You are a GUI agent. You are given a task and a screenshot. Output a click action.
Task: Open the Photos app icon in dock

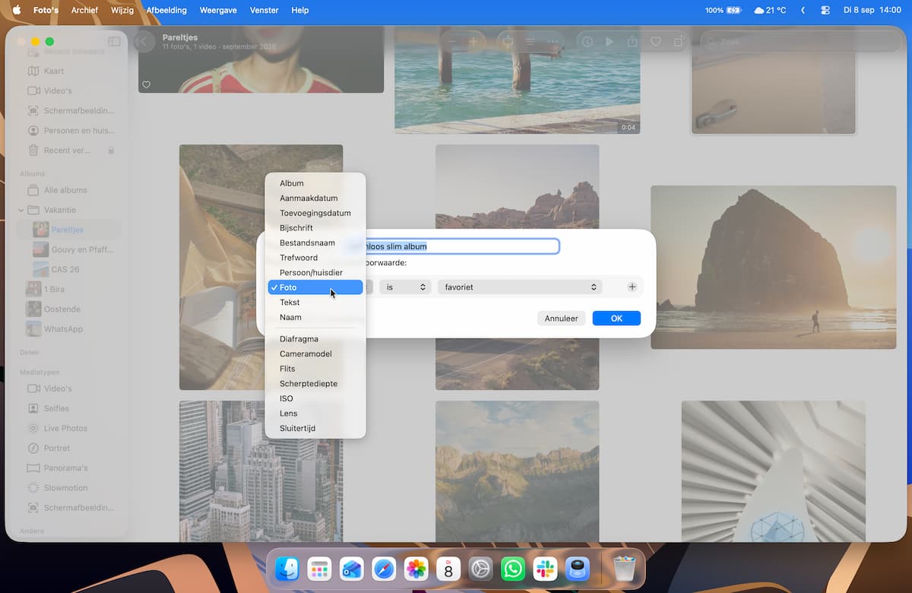coord(416,569)
